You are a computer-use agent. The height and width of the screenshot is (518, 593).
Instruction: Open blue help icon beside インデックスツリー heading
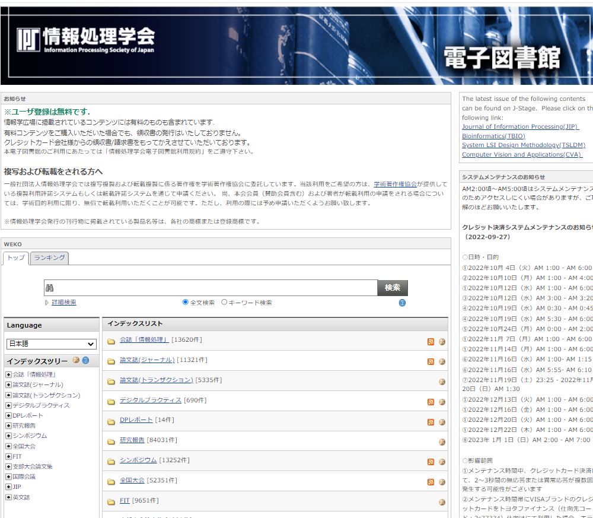pos(86,360)
